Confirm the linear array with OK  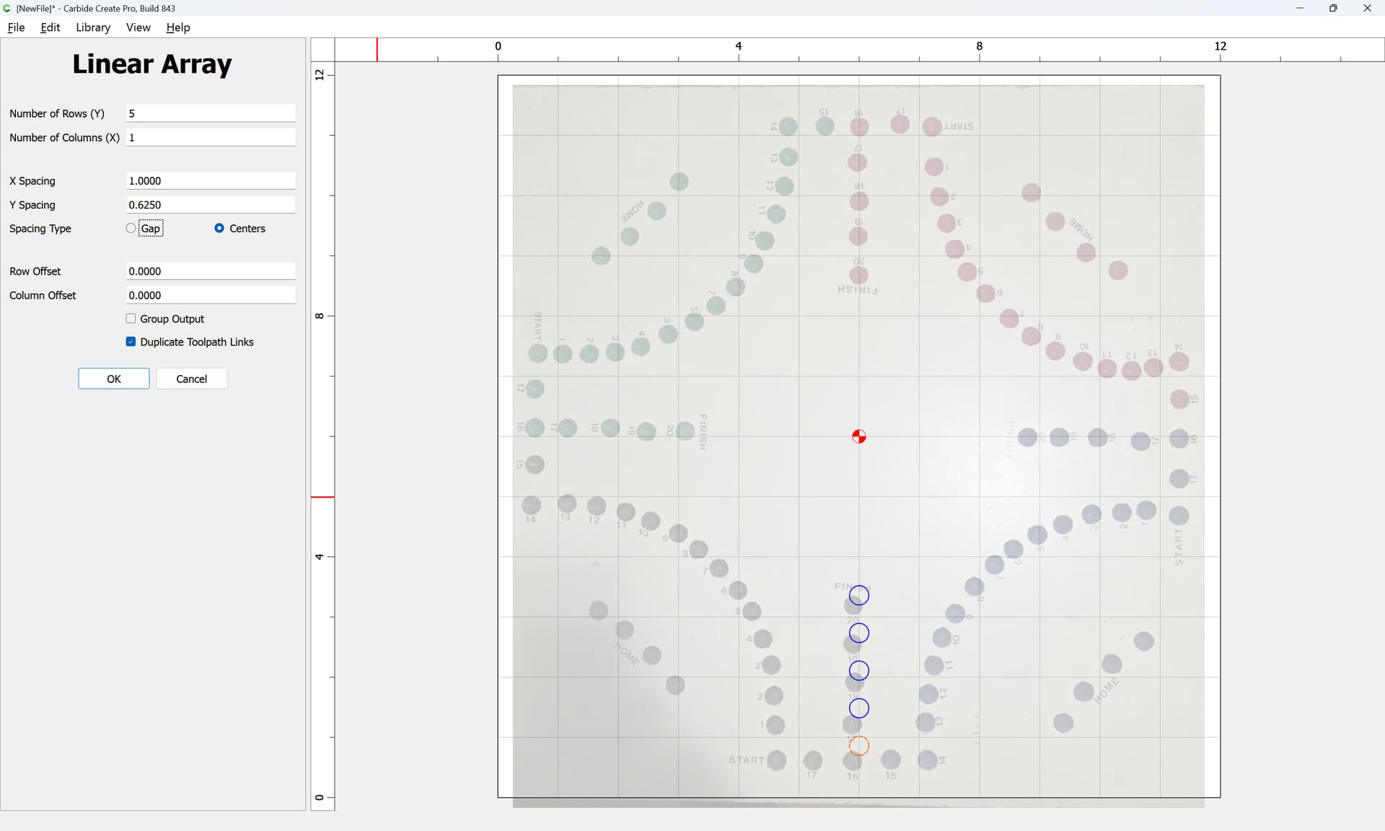tap(114, 379)
